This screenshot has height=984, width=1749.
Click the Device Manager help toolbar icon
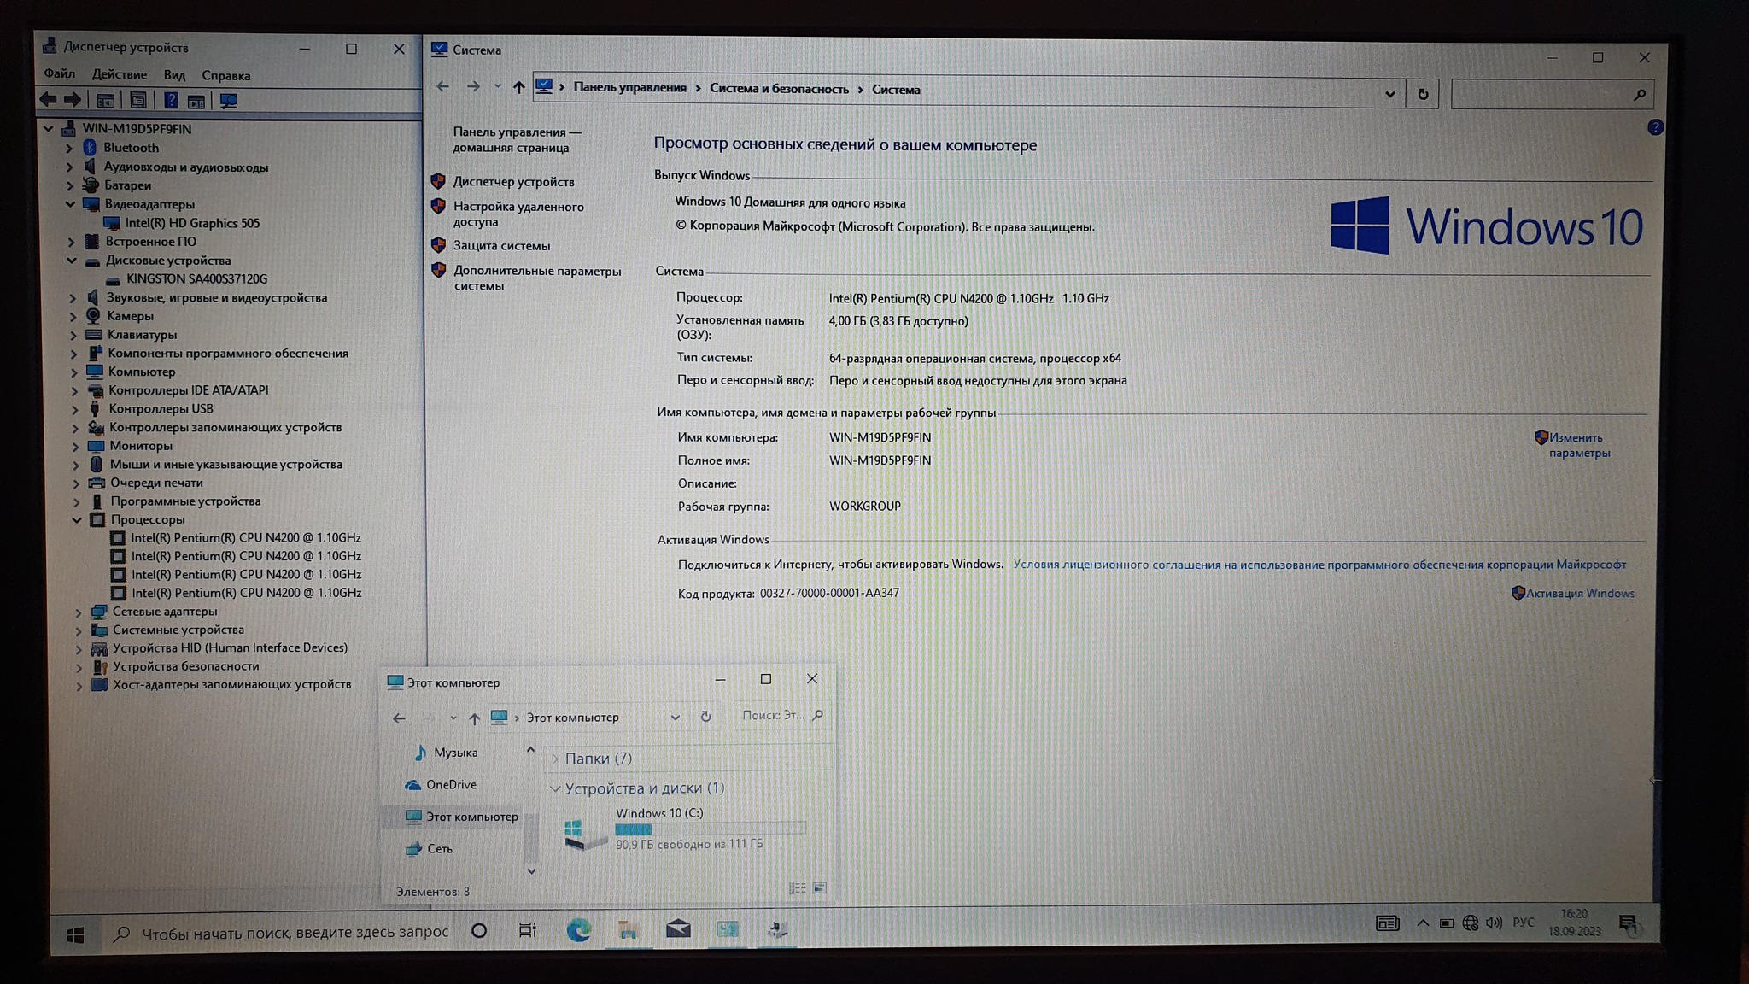pyautogui.click(x=171, y=101)
